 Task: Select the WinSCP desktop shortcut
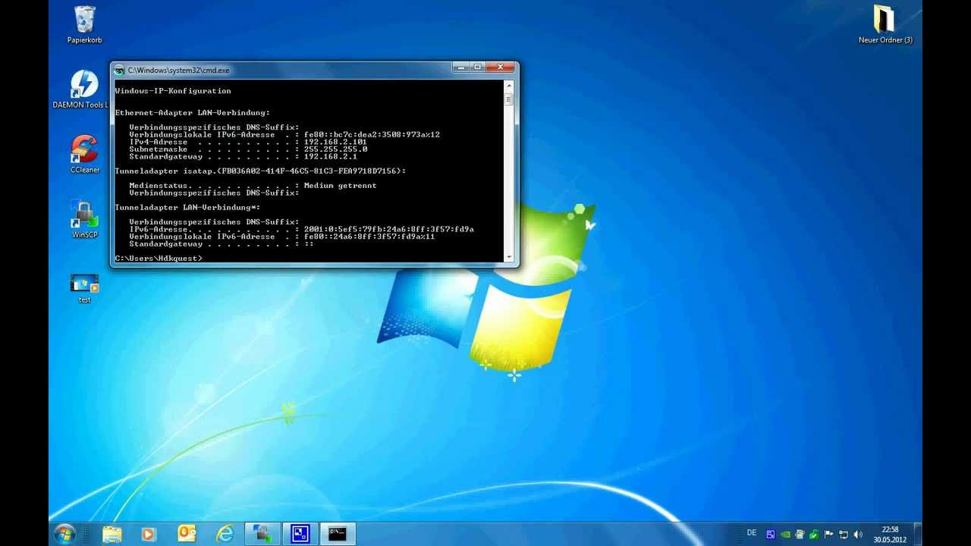pyautogui.click(x=84, y=219)
